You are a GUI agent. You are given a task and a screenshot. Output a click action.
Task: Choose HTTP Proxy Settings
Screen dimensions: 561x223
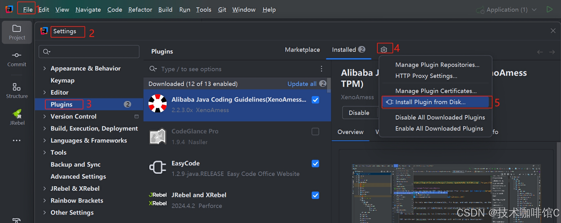tap(426, 76)
